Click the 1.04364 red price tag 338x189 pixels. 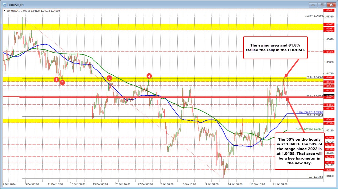tap(330, 86)
